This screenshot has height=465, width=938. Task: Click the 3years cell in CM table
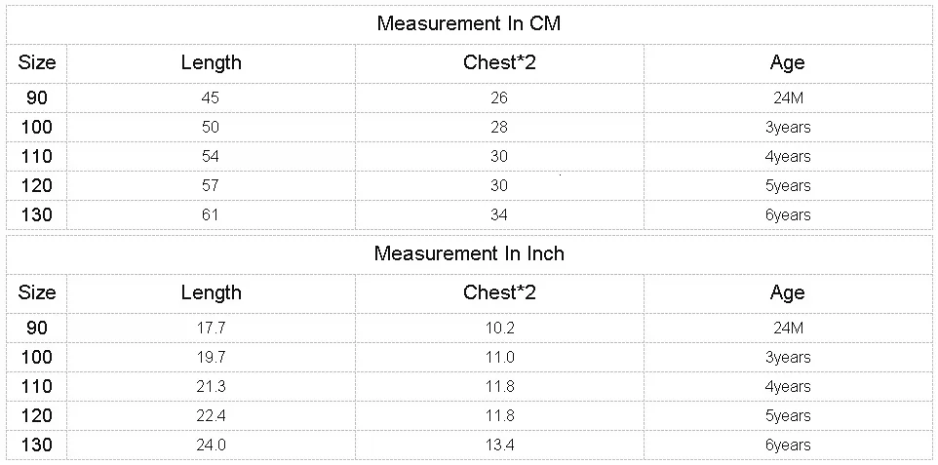click(x=788, y=127)
